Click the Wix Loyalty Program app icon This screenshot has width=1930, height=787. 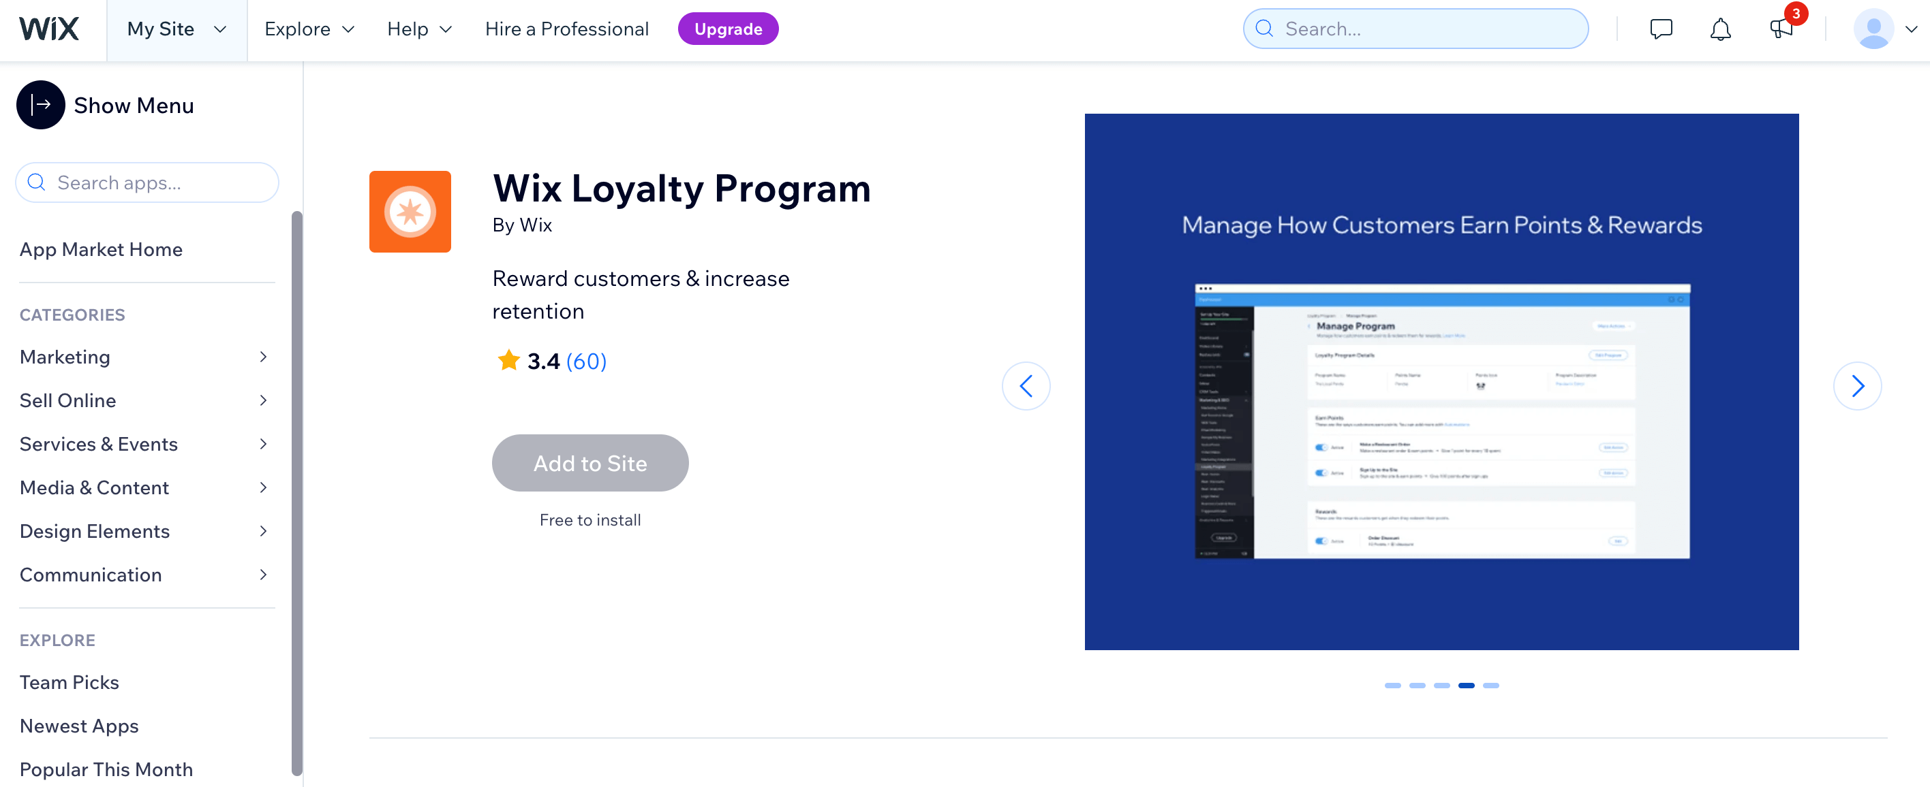point(410,212)
